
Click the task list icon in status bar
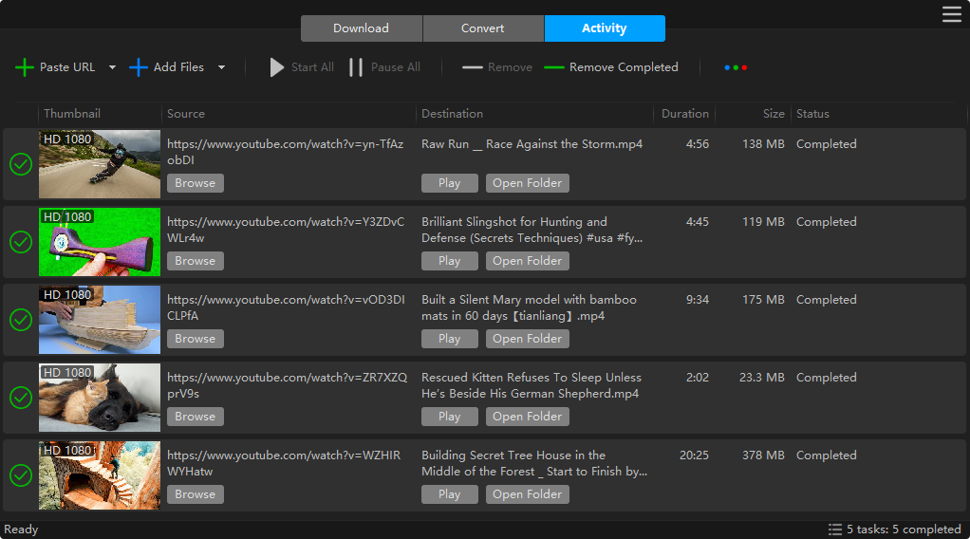point(835,530)
